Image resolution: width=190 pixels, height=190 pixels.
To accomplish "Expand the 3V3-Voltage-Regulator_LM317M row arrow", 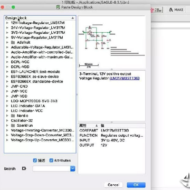I will (7, 33).
